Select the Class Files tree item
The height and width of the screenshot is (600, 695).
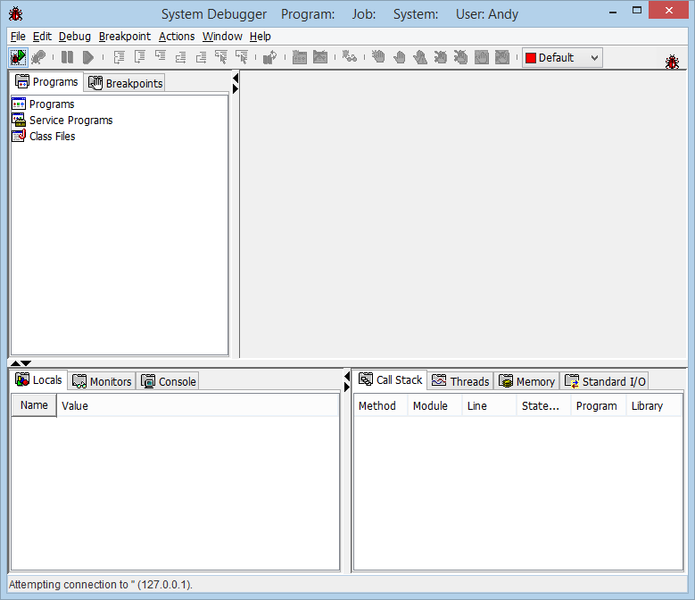point(52,137)
